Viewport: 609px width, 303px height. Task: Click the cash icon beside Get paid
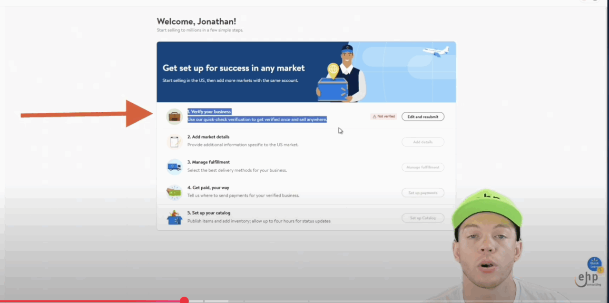(174, 192)
